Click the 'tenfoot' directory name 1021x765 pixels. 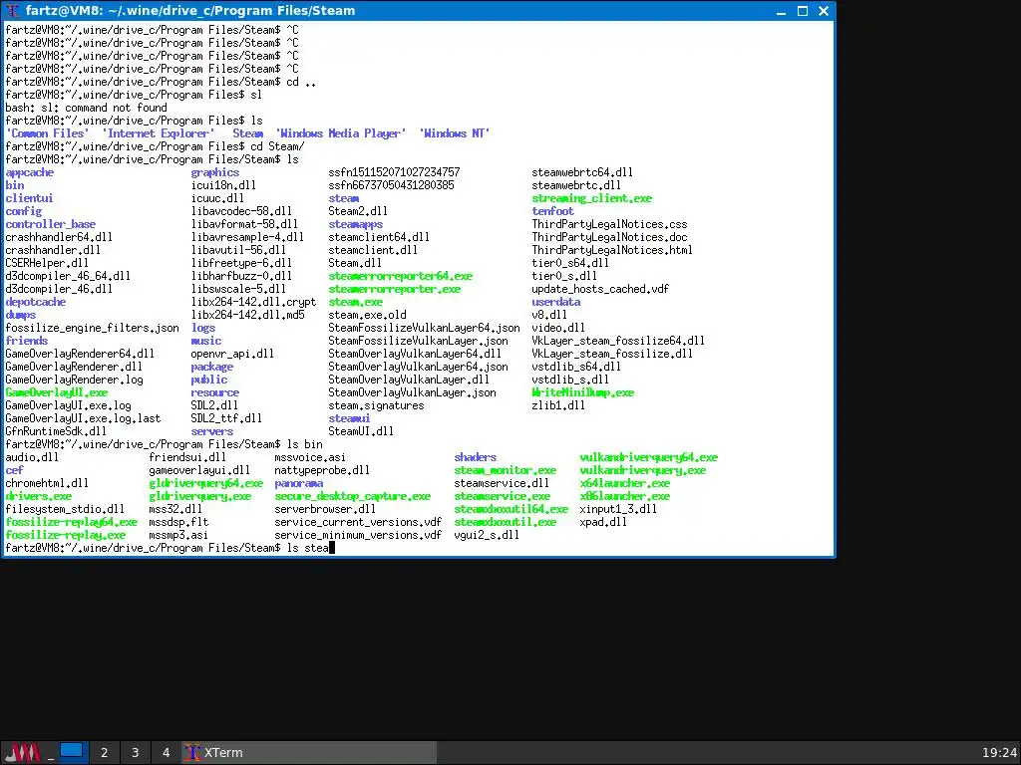[x=552, y=211]
